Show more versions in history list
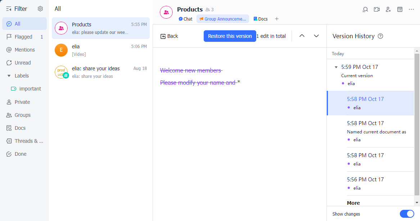This screenshot has height=221, width=420. pyautogui.click(x=353, y=203)
